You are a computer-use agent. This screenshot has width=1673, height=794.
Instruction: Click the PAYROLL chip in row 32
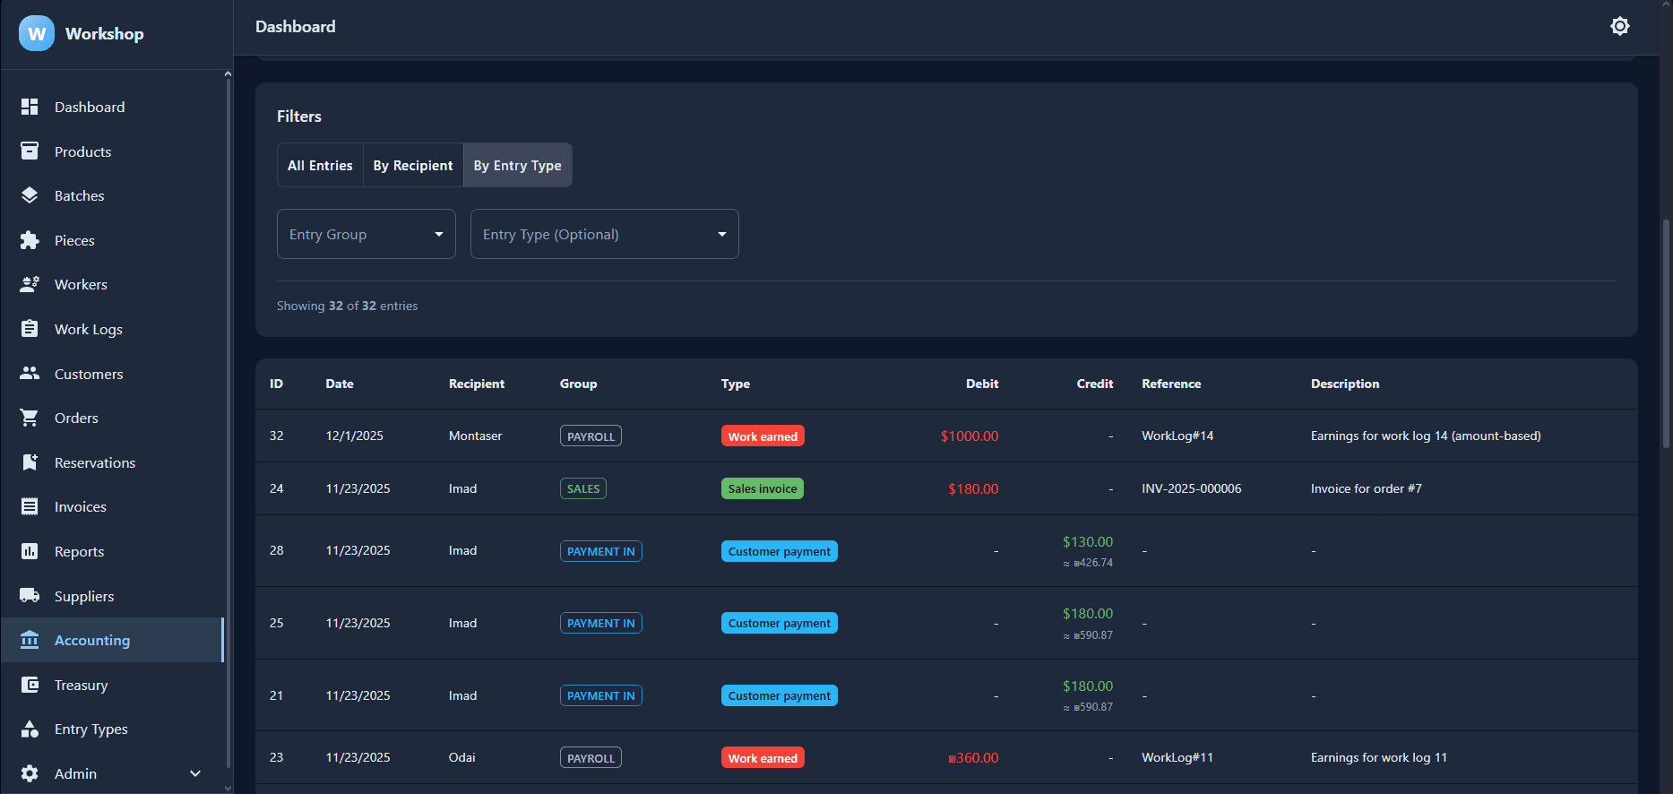[591, 436]
